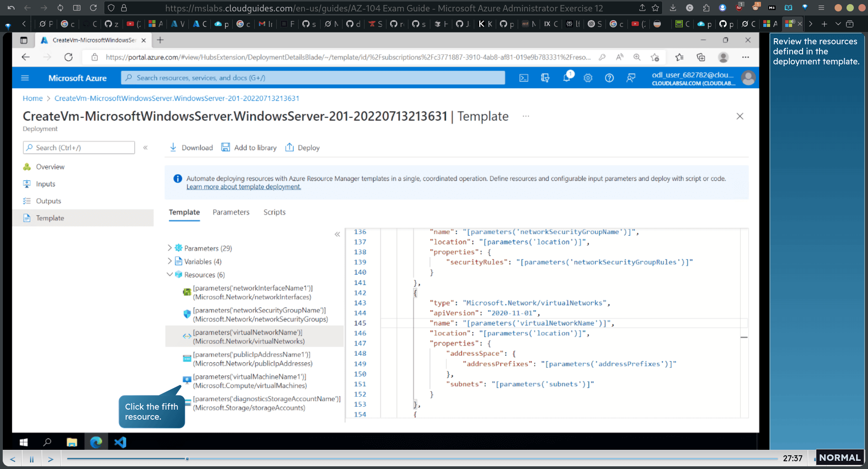Open Directories and subscriptions filter icon

[x=545, y=78]
